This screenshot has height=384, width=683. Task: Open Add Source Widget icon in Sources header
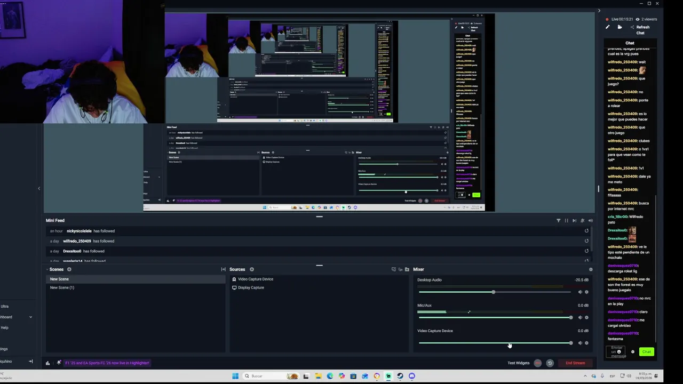(393, 269)
